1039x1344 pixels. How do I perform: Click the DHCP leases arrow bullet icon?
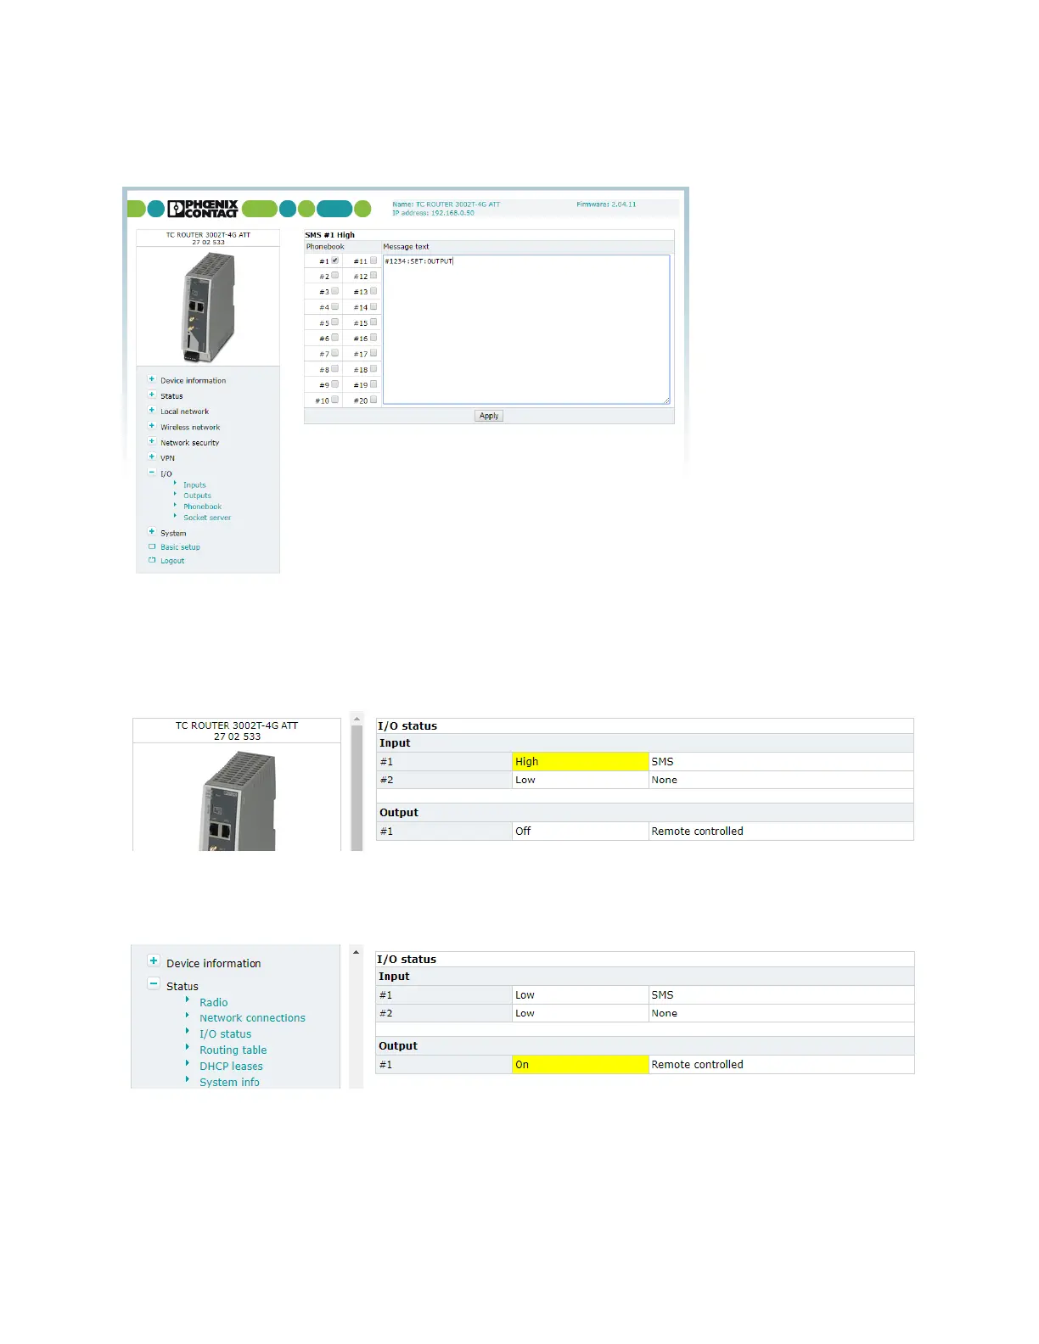tap(188, 1064)
